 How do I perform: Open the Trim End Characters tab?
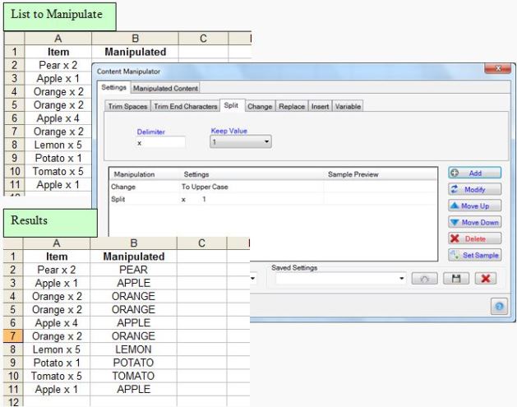pyautogui.click(x=185, y=106)
